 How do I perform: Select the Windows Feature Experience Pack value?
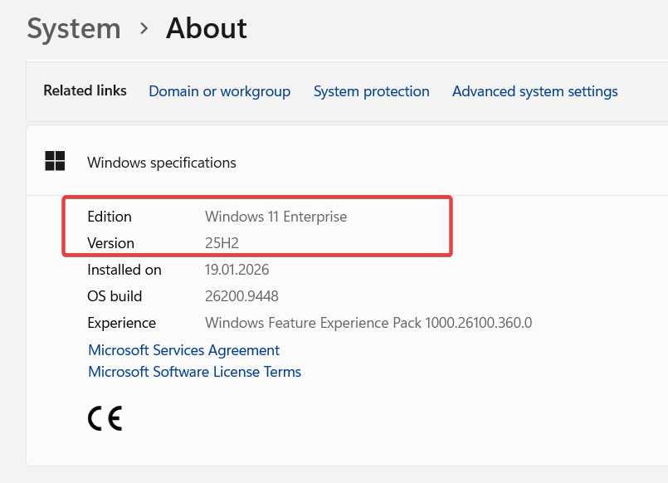tap(368, 323)
